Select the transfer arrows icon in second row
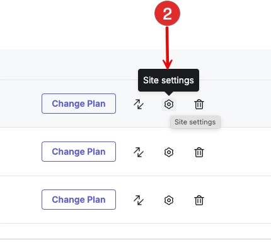This screenshot has height=252, width=271. pos(139,152)
